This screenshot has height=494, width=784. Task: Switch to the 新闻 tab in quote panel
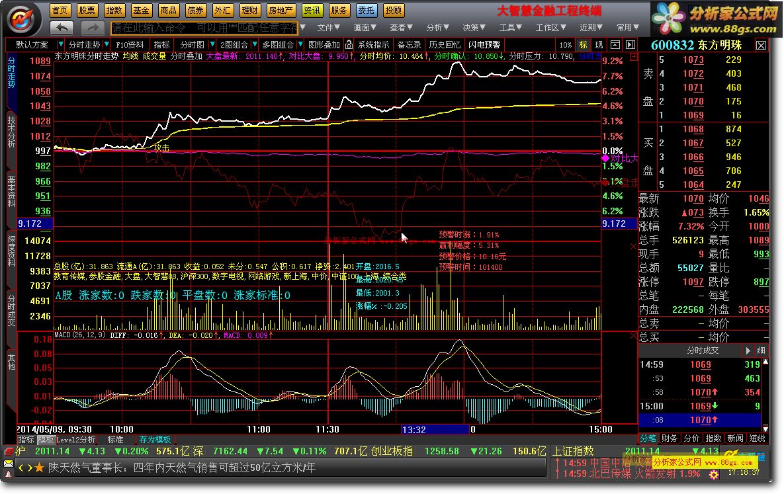tap(736, 438)
